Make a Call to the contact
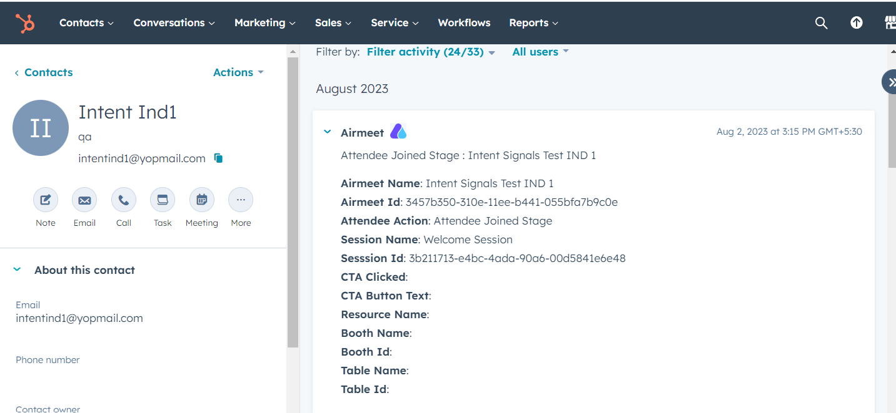Image resolution: width=896 pixels, height=413 pixels. coord(124,200)
